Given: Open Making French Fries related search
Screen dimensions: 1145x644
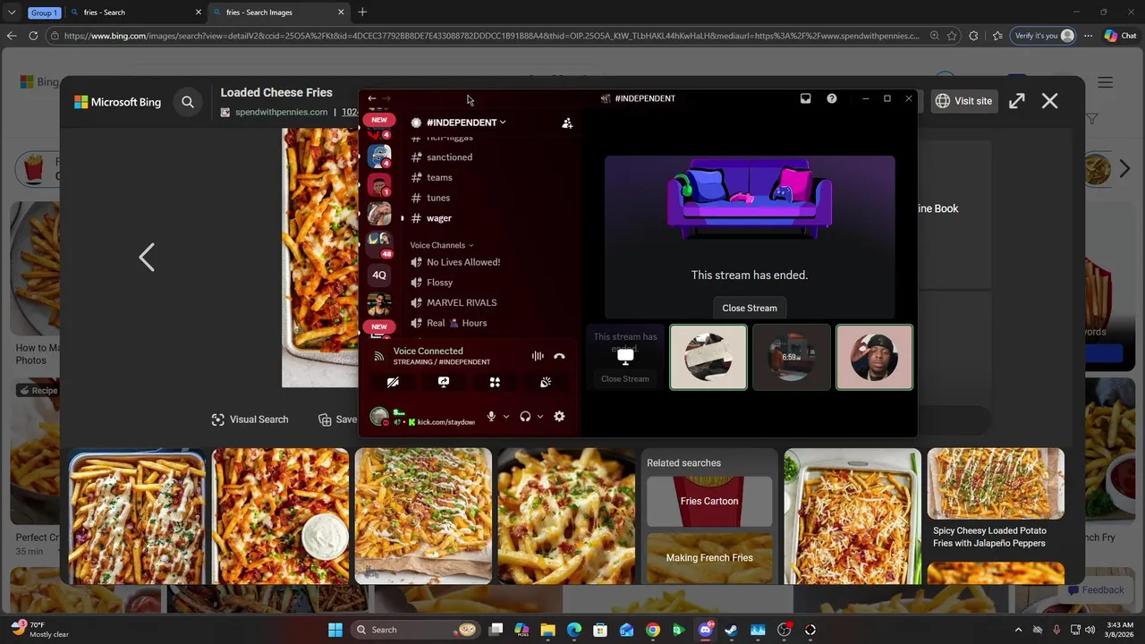Looking at the screenshot, I should [709, 557].
